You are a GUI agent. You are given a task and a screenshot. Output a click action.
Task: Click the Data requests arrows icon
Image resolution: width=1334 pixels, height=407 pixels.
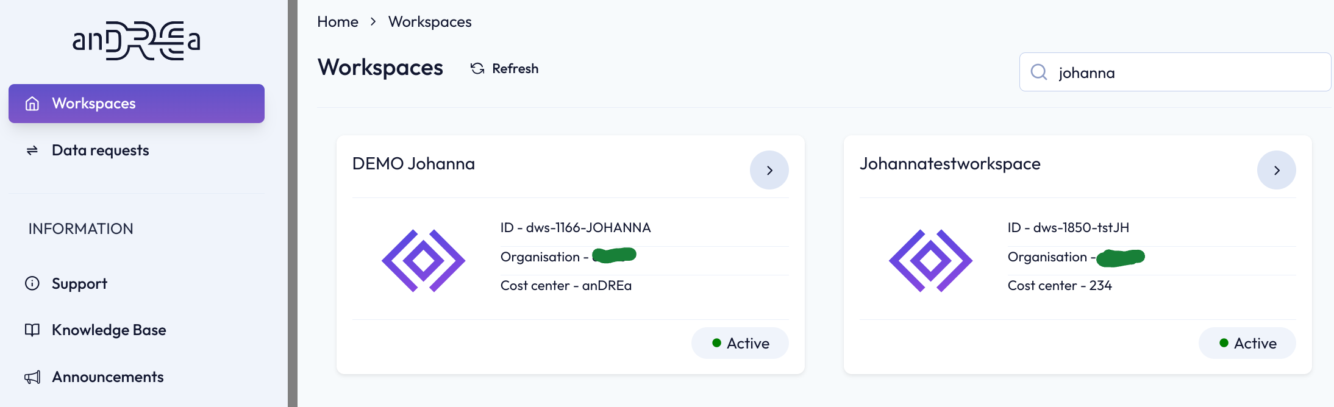pyautogui.click(x=32, y=150)
